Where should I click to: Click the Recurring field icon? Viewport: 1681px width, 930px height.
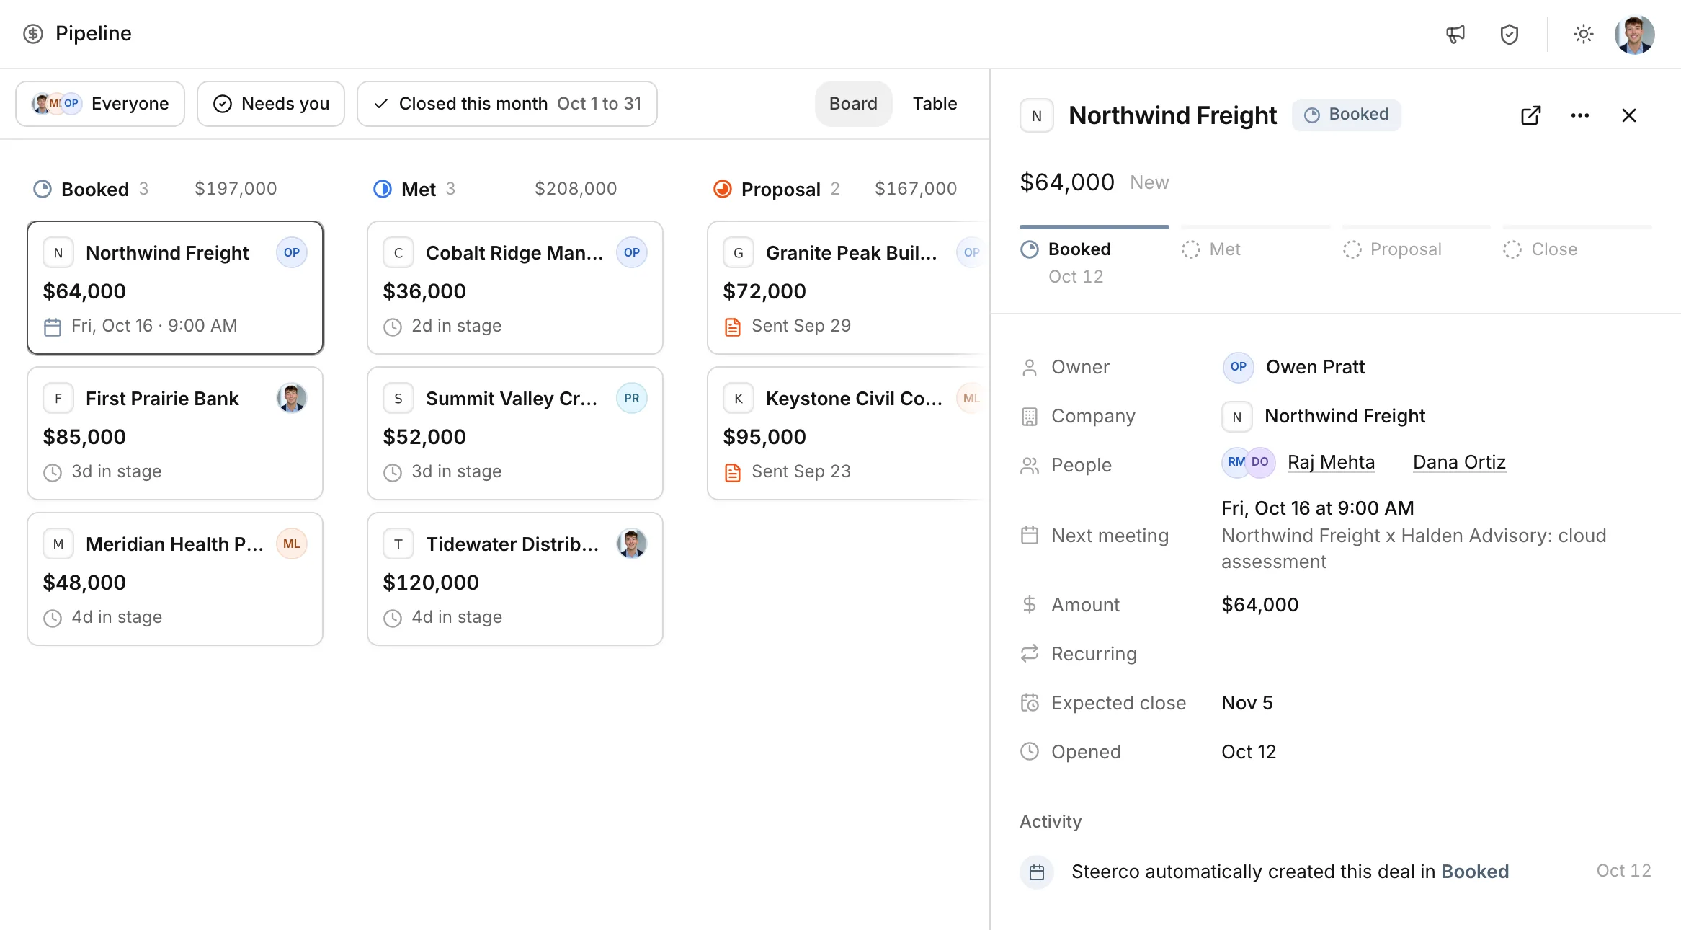click(1030, 654)
